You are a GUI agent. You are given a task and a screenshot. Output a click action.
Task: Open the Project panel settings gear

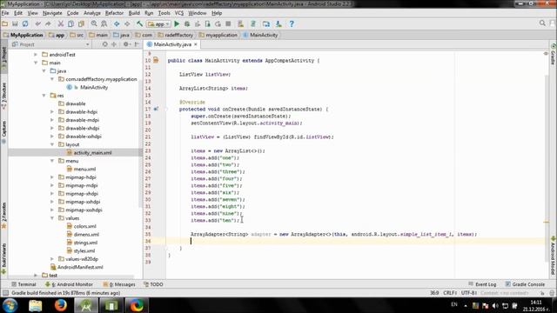(126, 44)
